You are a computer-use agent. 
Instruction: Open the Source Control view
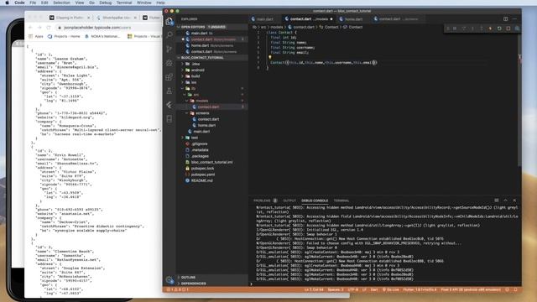pyautogui.click(x=169, y=49)
